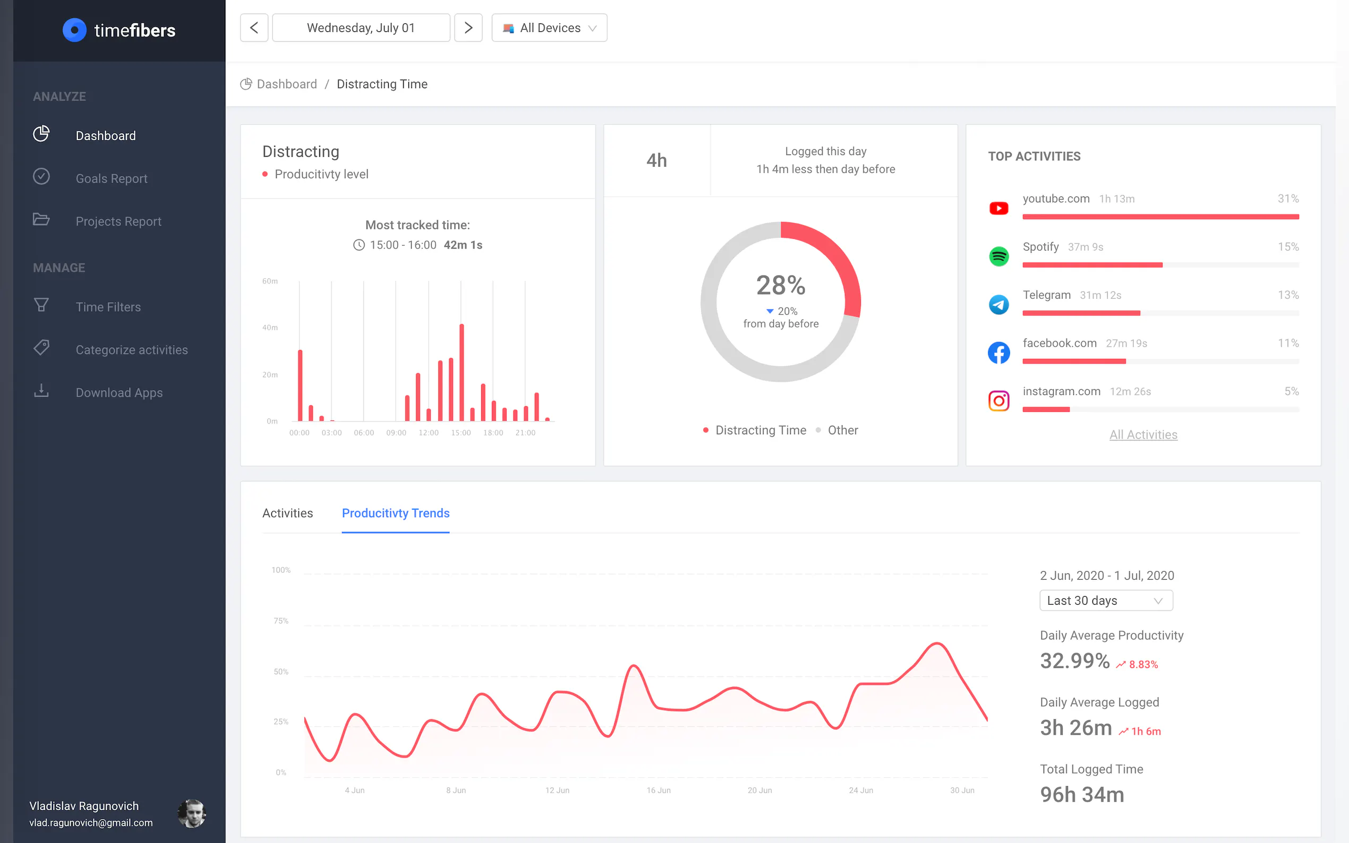
Task: Open the All Devices dropdown
Action: click(549, 28)
